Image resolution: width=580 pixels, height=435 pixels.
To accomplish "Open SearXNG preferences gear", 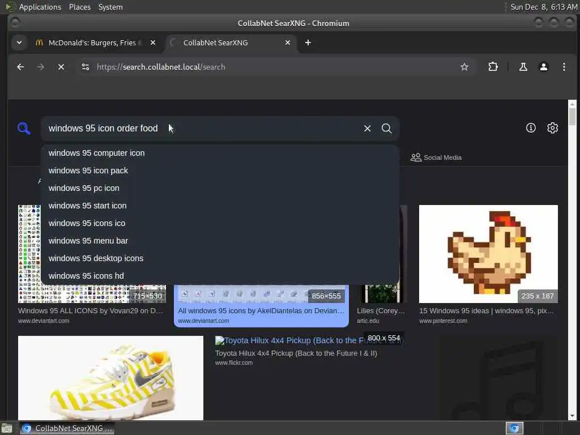I will tap(553, 128).
